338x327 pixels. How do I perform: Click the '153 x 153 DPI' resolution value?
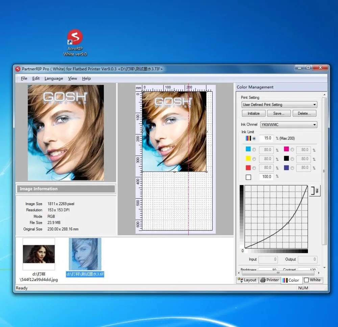(x=58, y=210)
